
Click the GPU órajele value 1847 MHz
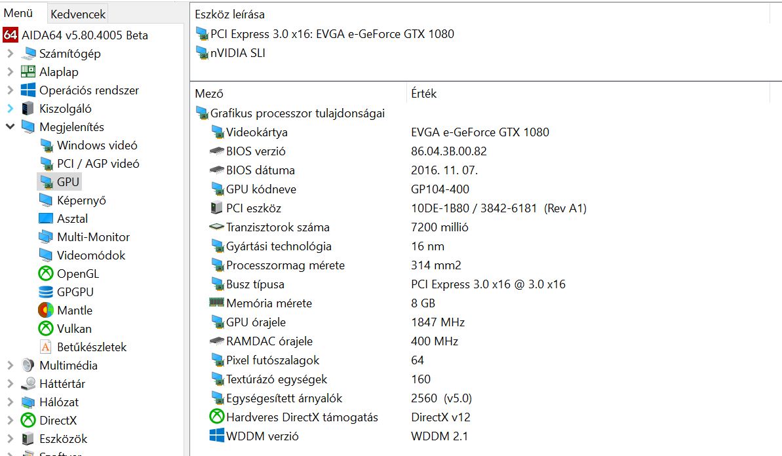click(438, 322)
